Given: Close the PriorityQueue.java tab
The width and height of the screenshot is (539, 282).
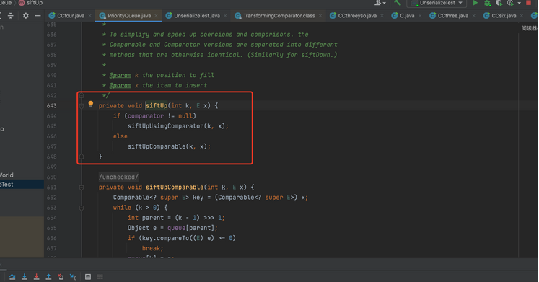Looking at the screenshot, I should point(156,16).
